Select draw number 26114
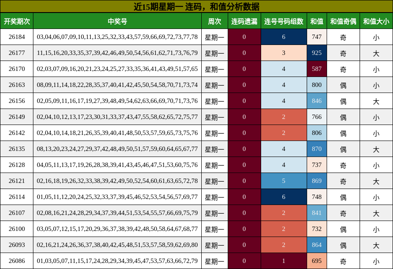 tap(17, 197)
